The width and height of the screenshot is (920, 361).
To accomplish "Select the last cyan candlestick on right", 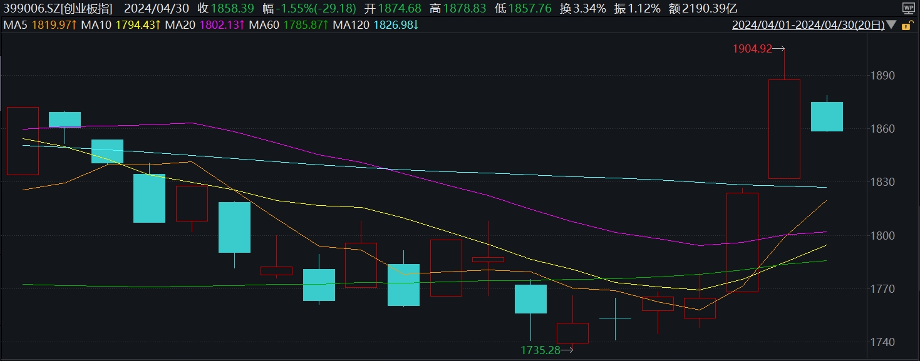I will click(827, 116).
